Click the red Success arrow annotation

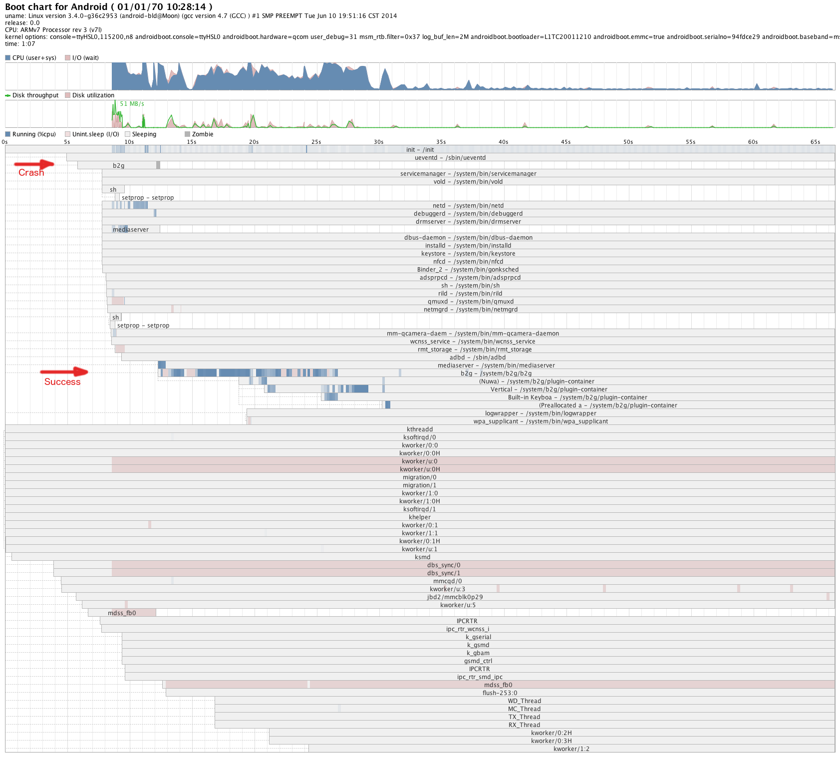(64, 372)
